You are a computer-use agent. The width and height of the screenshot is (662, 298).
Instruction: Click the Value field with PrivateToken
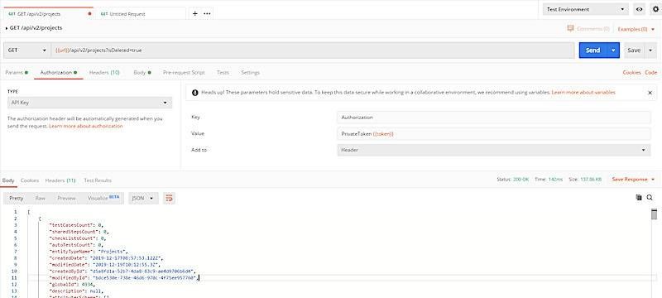[494, 134]
